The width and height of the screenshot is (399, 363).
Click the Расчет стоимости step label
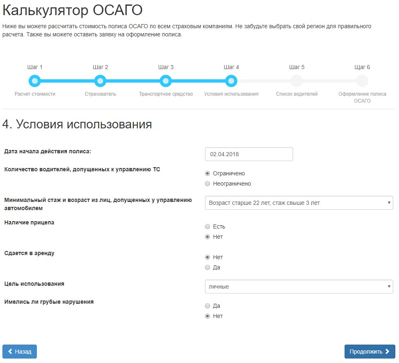tap(35, 94)
